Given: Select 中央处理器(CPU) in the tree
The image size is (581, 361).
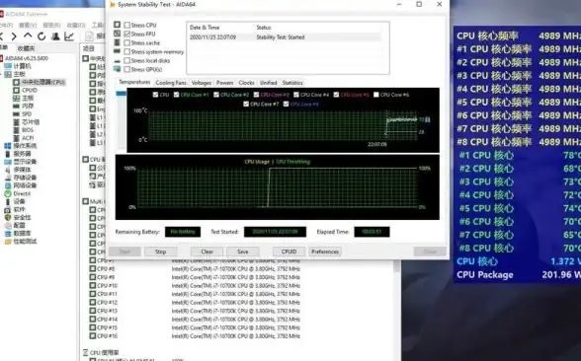Looking at the screenshot, I should click(43, 82).
